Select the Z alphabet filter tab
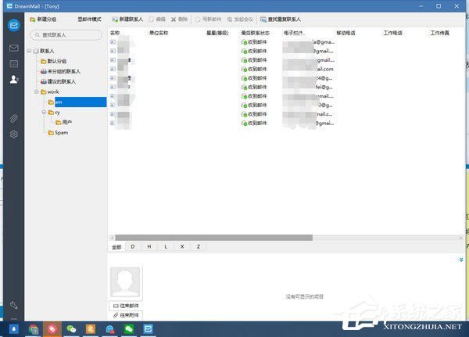This screenshot has width=469, height=337. 199,247
